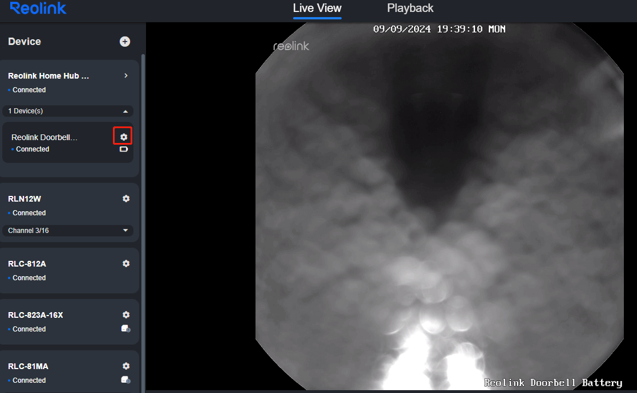Viewport: 637px width, 393px height.
Task: Click RLC-823A-16X storage status icon
Action: pos(126,329)
